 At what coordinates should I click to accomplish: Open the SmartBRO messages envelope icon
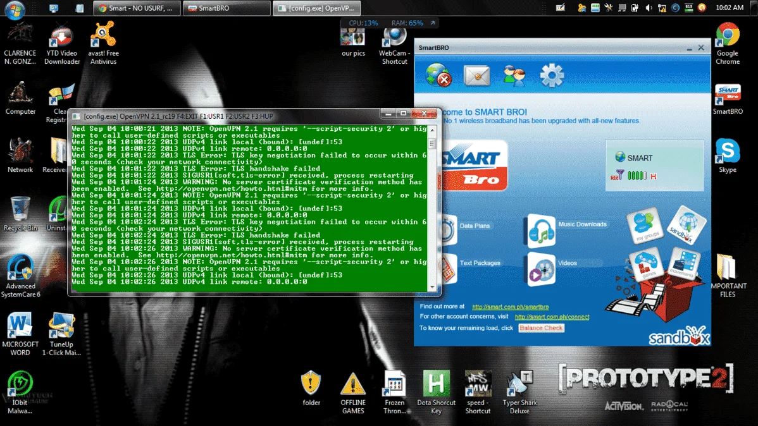coord(476,76)
